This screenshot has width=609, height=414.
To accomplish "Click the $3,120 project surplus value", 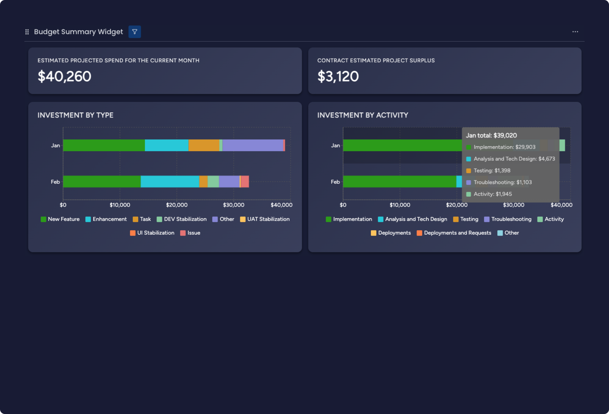I will tap(338, 76).
